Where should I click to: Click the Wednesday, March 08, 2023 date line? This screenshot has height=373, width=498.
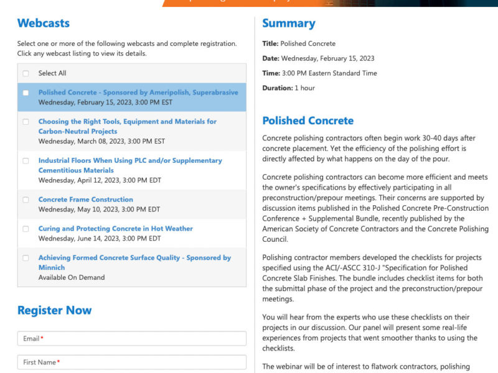point(101,141)
